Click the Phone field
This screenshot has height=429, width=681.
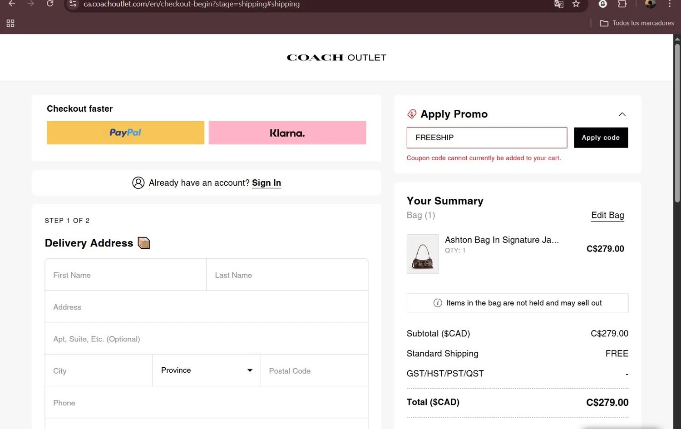[207, 403]
